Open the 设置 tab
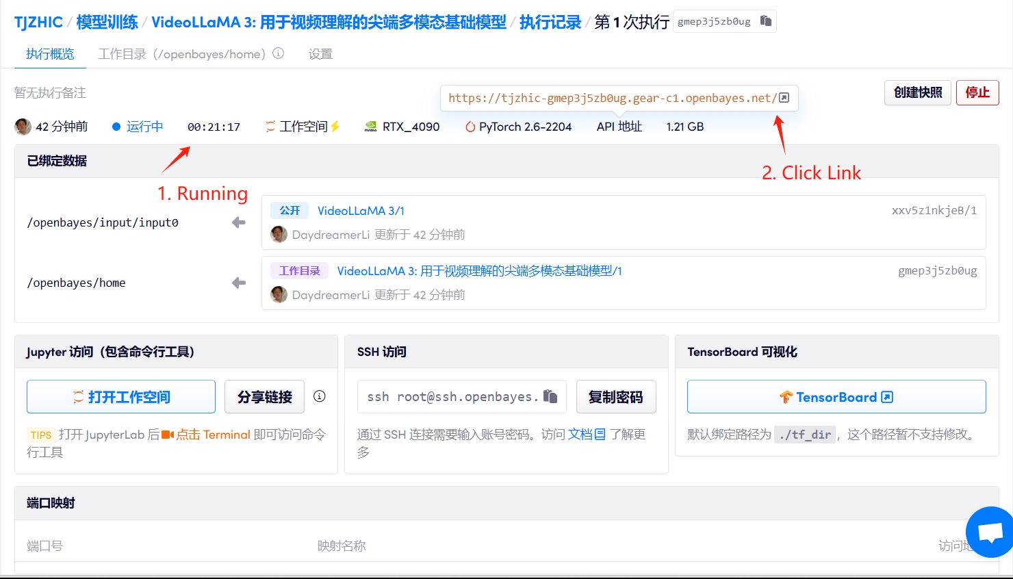This screenshot has height=579, width=1013. (320, 54)
